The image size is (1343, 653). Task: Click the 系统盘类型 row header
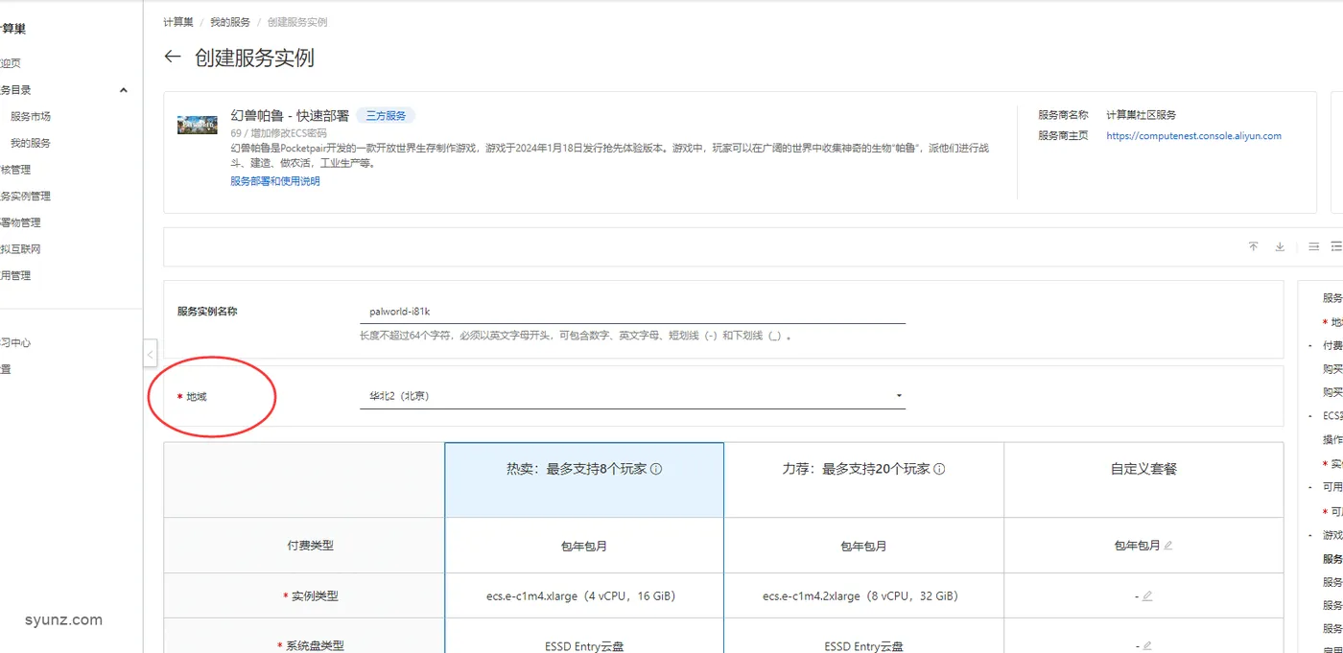[x=315, y=645]
